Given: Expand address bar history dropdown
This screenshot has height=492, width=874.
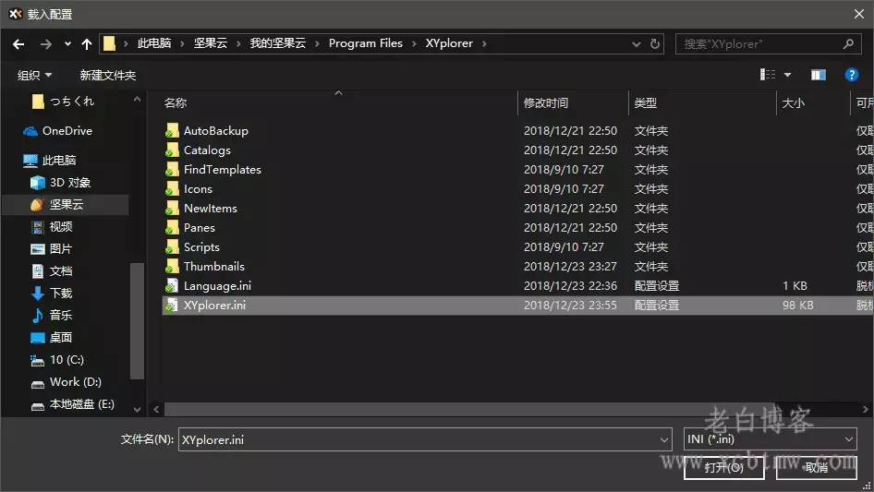Looking at the screenshot, I should [x=636, y=44].
